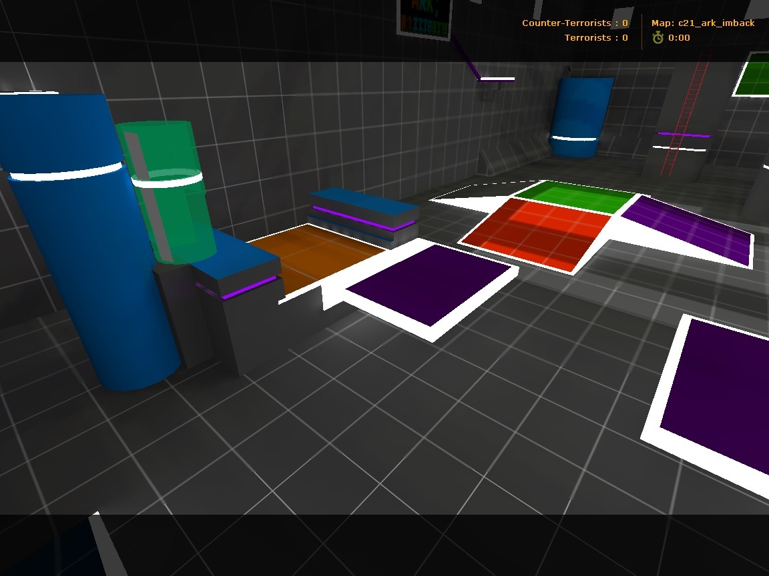Screen dimensions: 769x576
Task: Click the distant blue cylinder by the wall
Action: coord(581,117)
